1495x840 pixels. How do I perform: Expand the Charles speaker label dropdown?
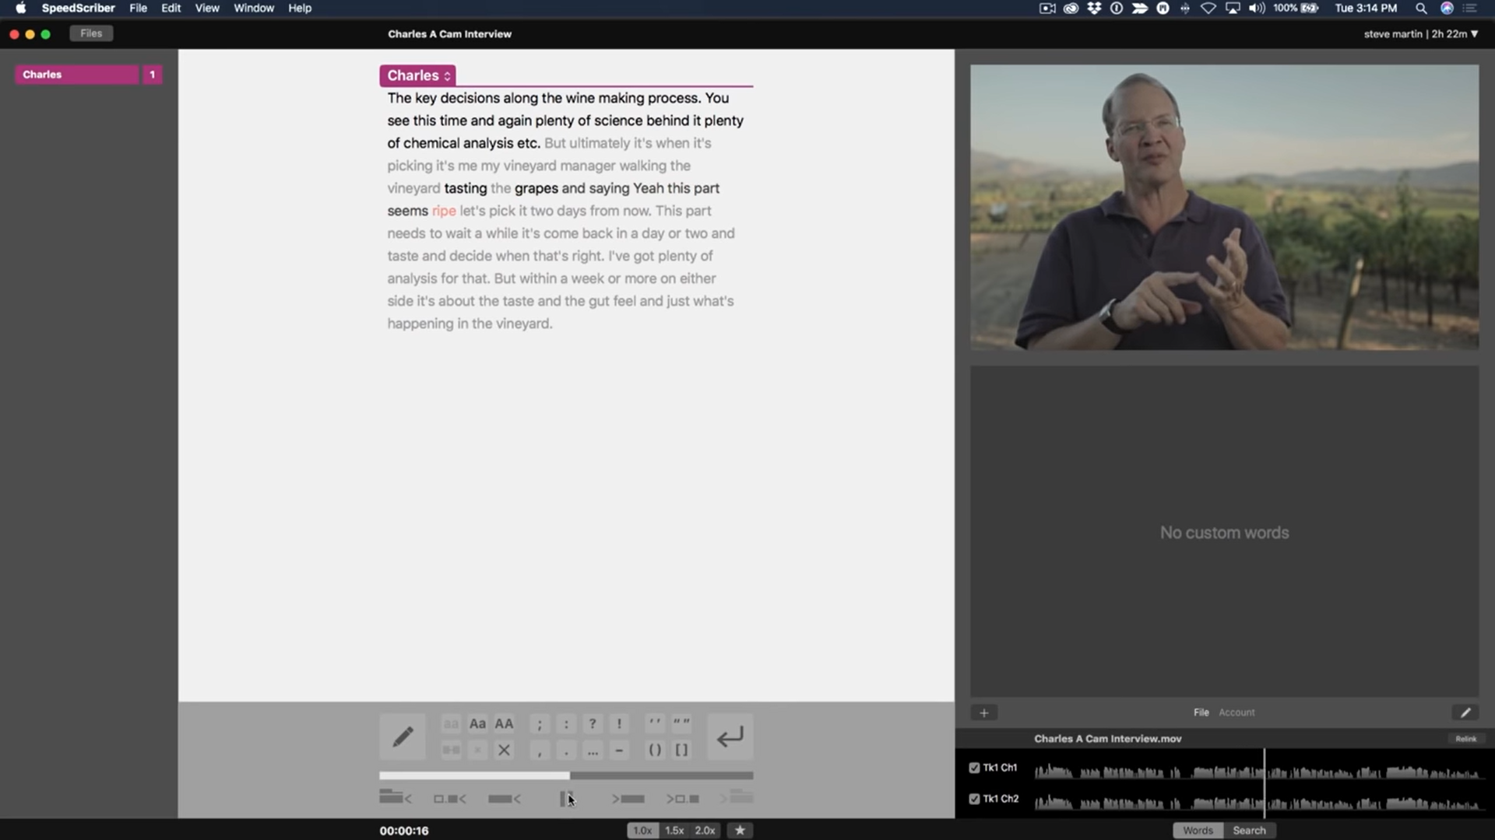pyautogui.click(x=448, y=75)
